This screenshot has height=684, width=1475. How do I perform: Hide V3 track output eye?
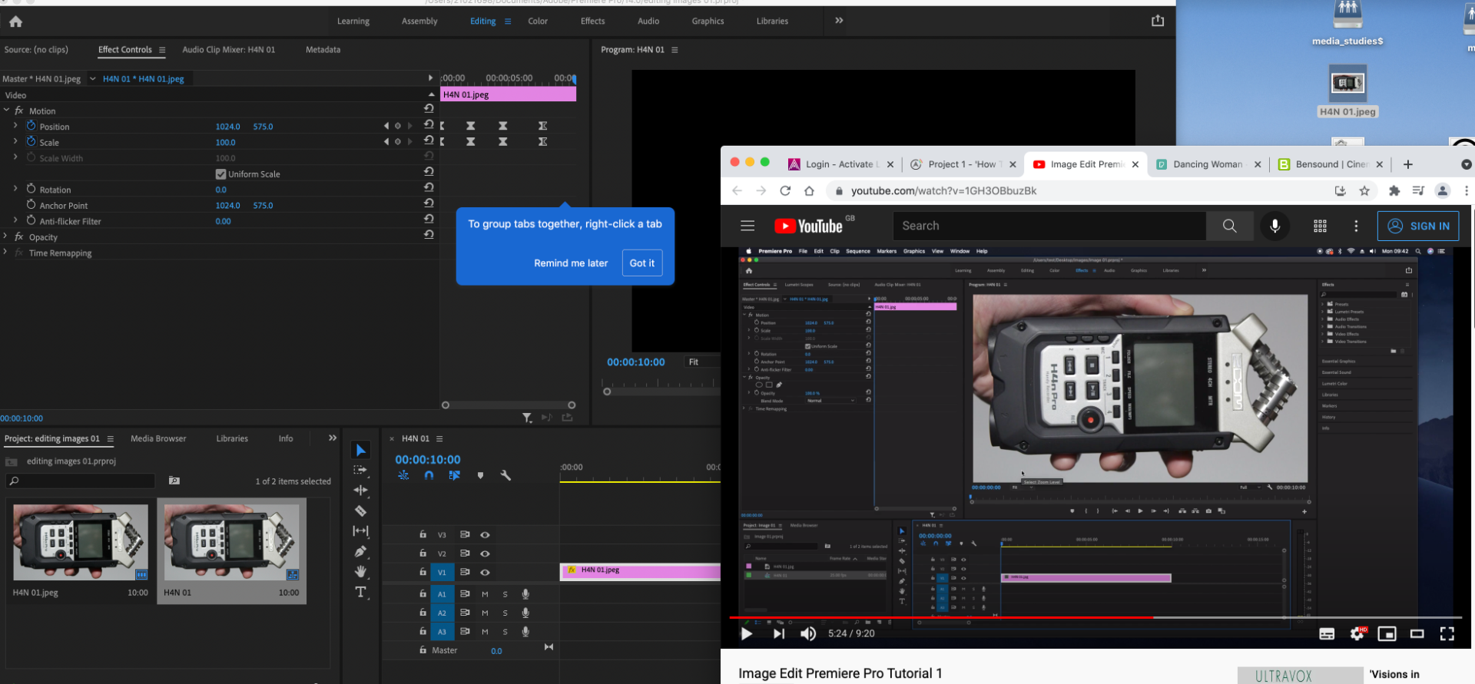click(x=485, y=534)
